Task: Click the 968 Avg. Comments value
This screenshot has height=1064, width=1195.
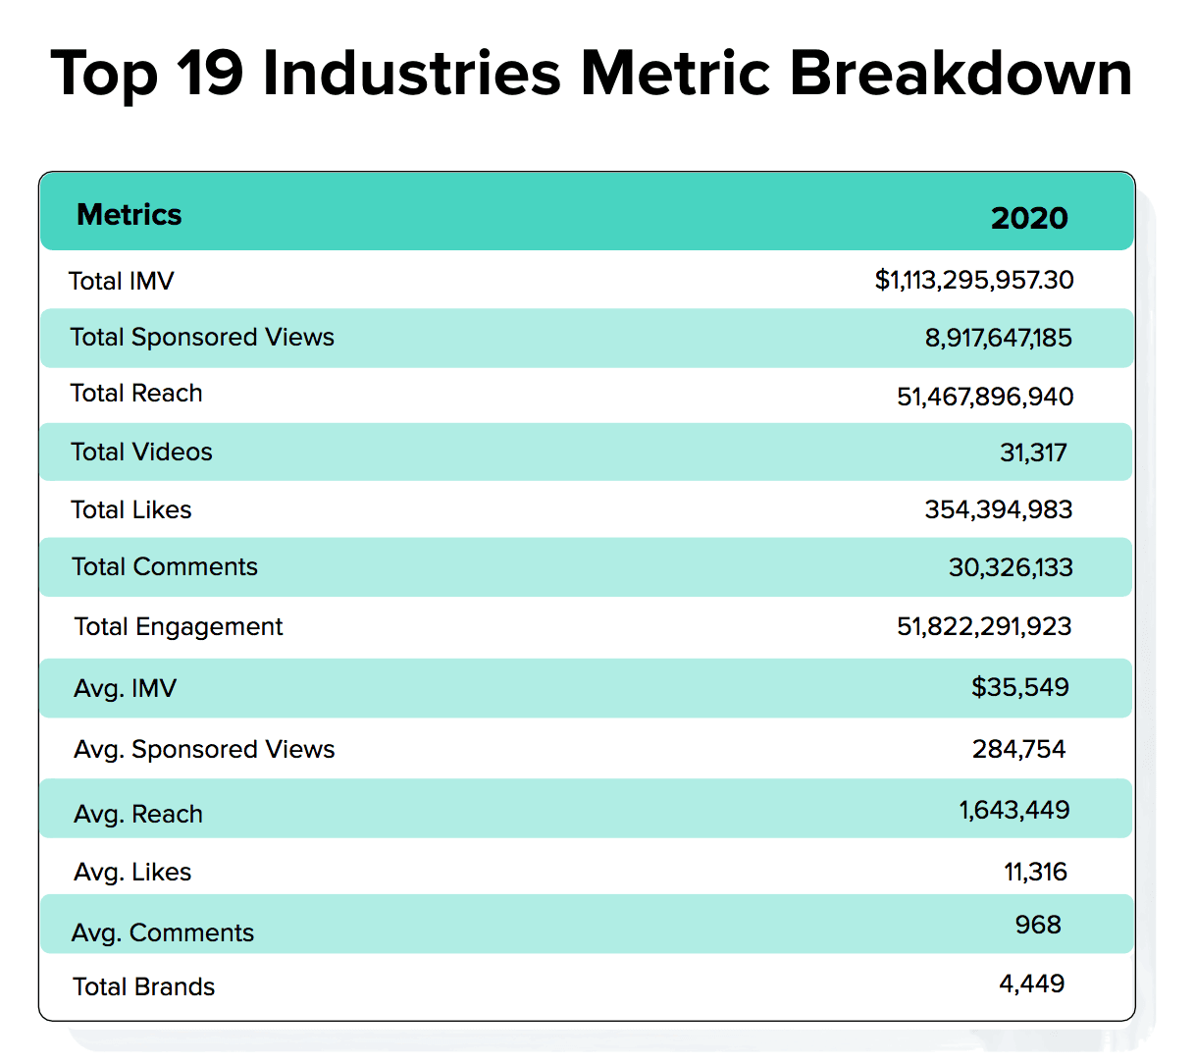Action: tap(1038, 925)
